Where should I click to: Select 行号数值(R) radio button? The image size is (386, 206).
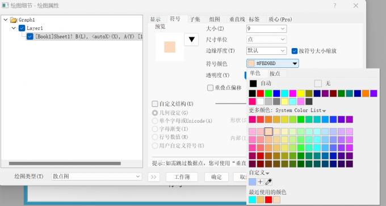tap(155, 137)
